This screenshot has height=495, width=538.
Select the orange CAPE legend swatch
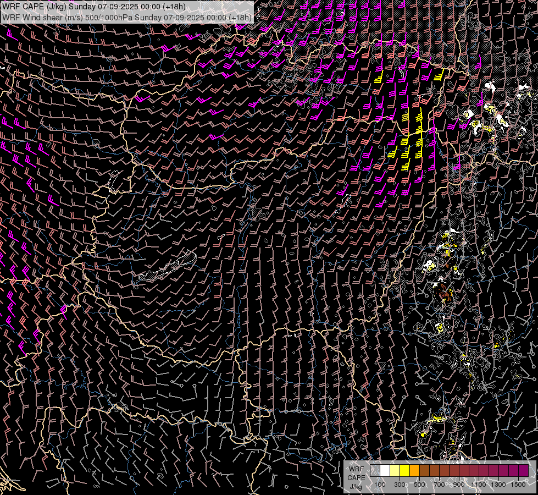click(414, 471)
